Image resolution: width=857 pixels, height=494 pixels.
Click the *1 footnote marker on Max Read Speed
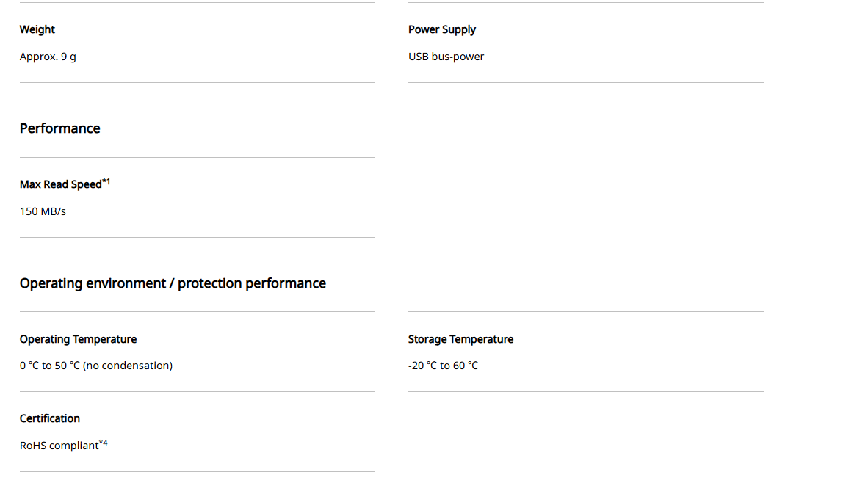(x=106, y=181)
